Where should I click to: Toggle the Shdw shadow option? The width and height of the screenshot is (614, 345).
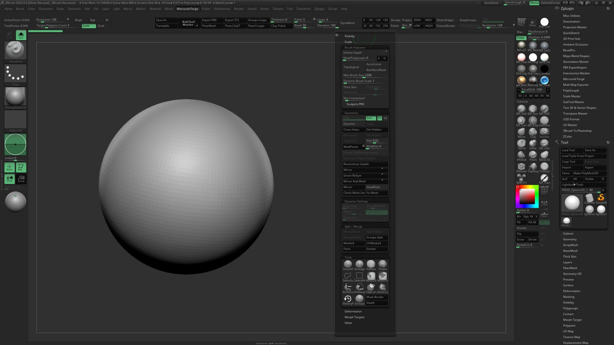(521, 37)
